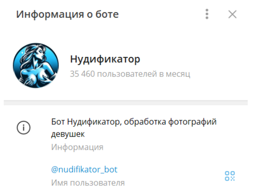Screen dimensions: 254x194
Task: Open the three-dot more options menu
Action: point(207,14)
